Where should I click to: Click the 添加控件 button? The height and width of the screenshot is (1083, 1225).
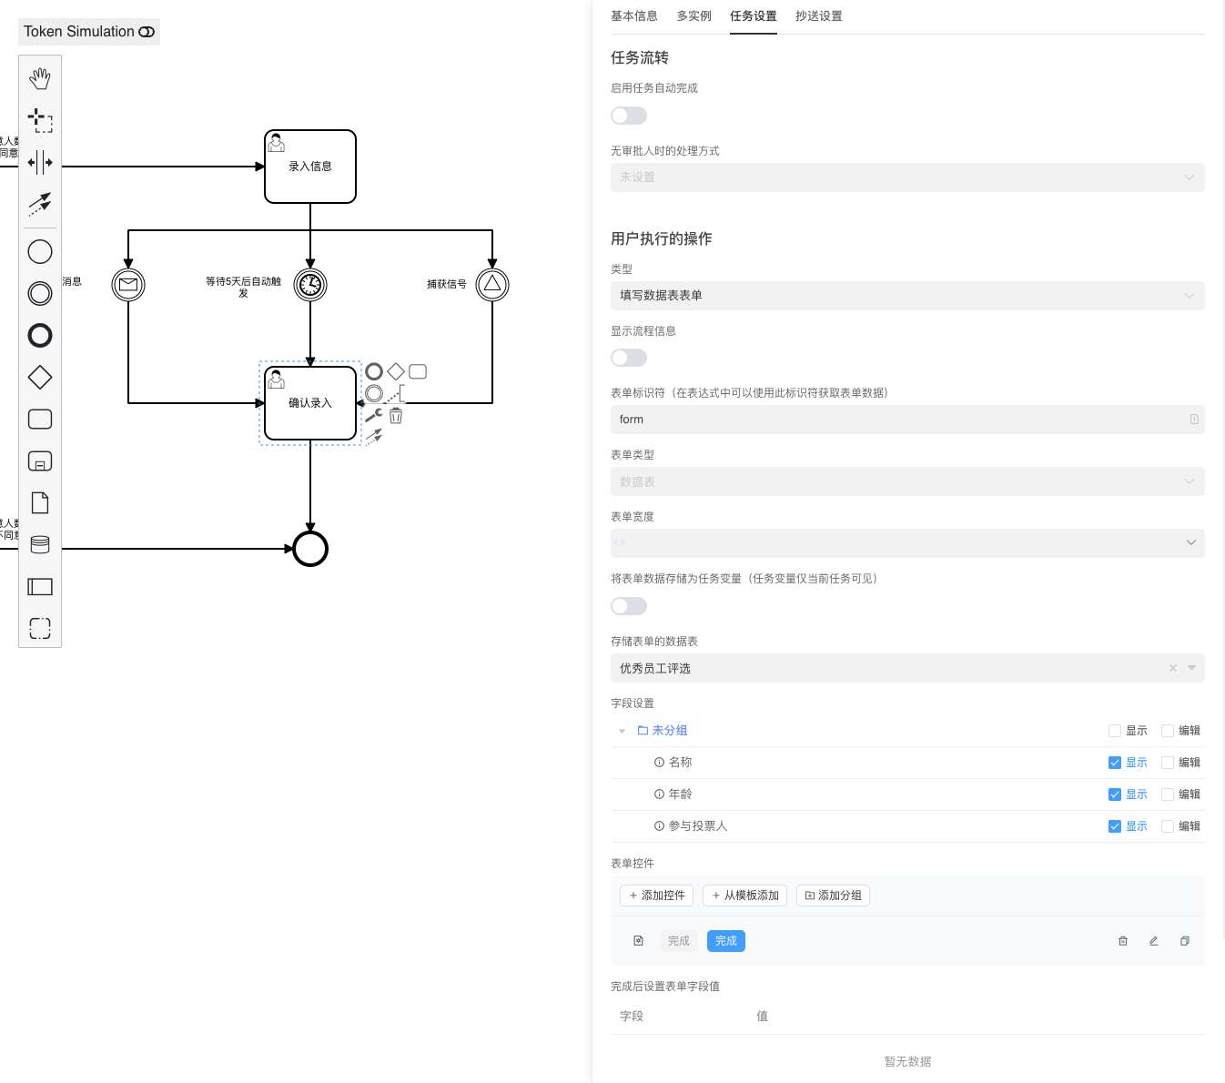(x=656, y=896)
